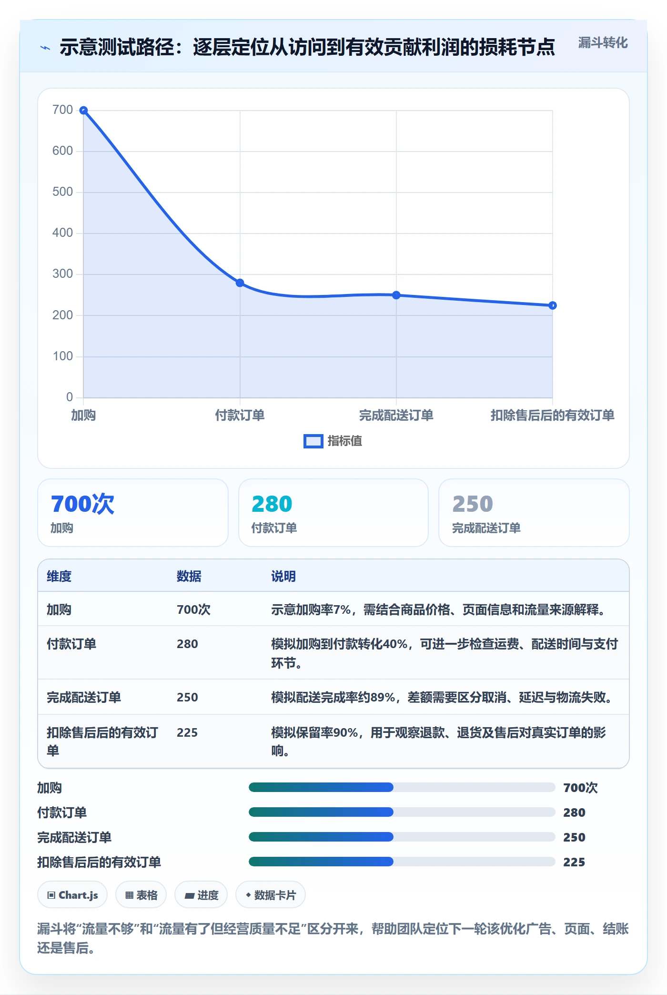Select the 加购 data point at 700

point(83,111)
